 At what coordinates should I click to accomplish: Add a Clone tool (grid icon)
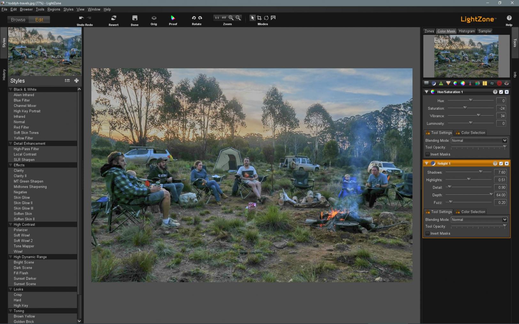pyautogui.click(x=492, y=83)
